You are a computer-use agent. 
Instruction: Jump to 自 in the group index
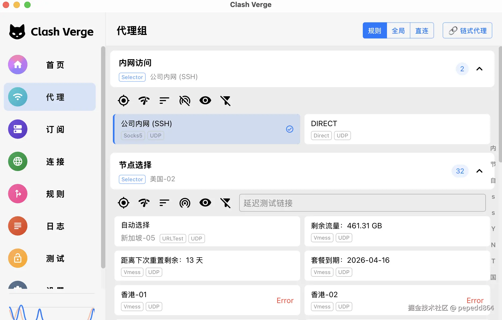coord(493,180)
